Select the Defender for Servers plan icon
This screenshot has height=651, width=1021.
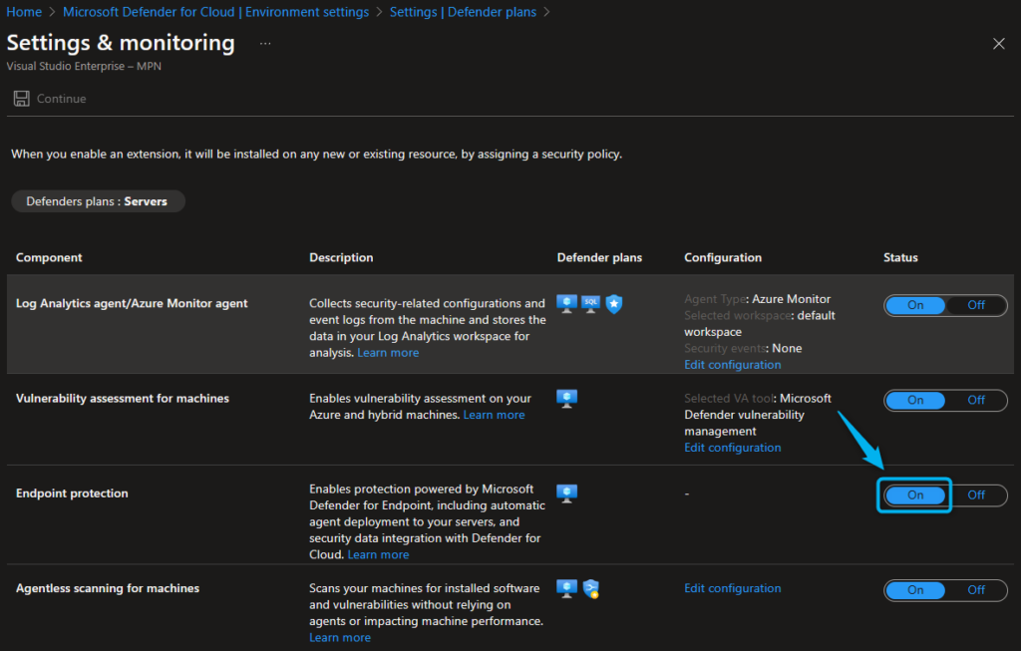(566, 303)
